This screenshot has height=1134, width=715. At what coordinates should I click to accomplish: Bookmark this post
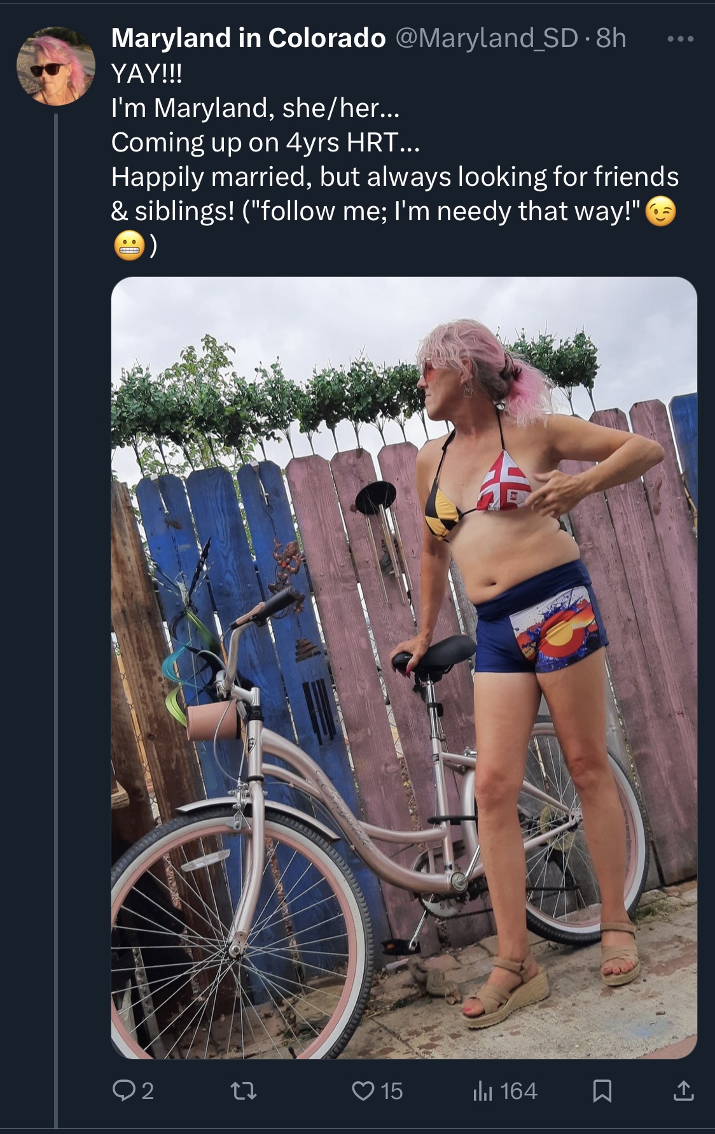[x=602, y=1091]
